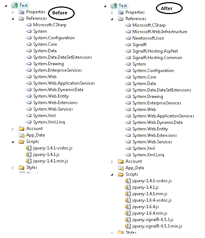Image resolution: width=205 pixels, height=238 pixels.
Task: Click Properties icon in the Before tree
Action: click(21, 12)
